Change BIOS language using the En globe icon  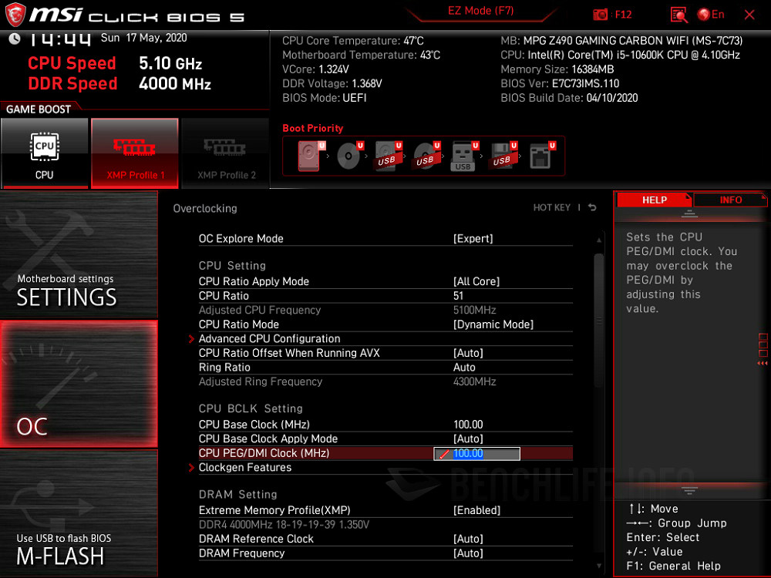click(x=703, y=14)
